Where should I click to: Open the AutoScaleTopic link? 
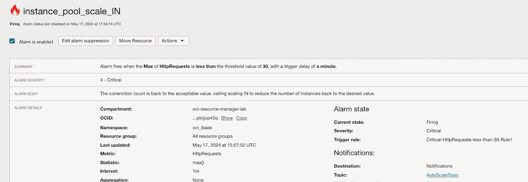(442, 175)
